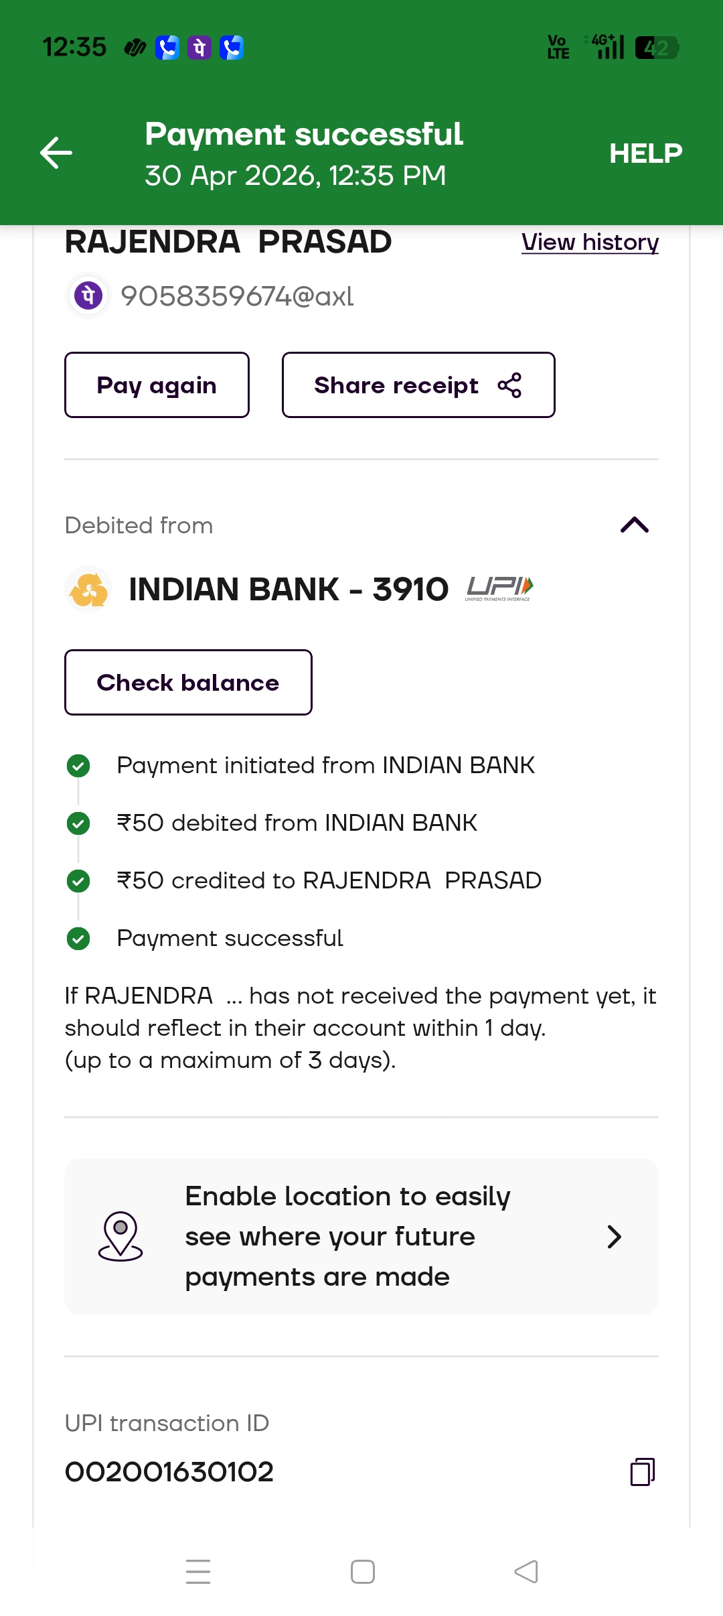This screenshot has height=1616, width=723.
Task: Tap the PhonePe icon beside 9058359674@axl
Action: point(88,295)
